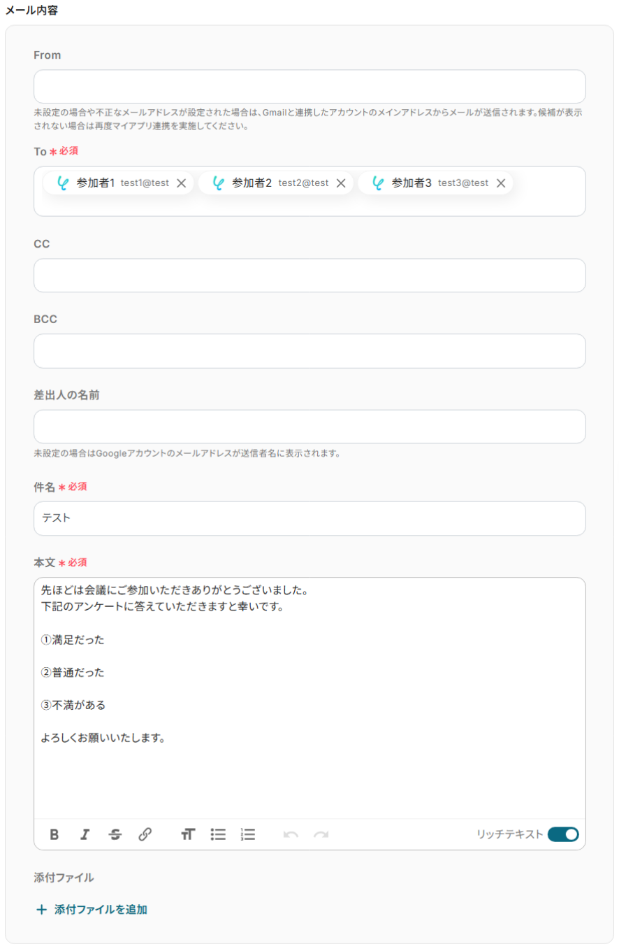
Task: Apply italic formatting in body editor
Action: coord(85,834)
